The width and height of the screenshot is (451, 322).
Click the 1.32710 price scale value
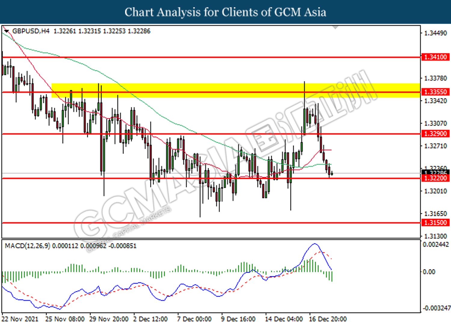(435, 146)
